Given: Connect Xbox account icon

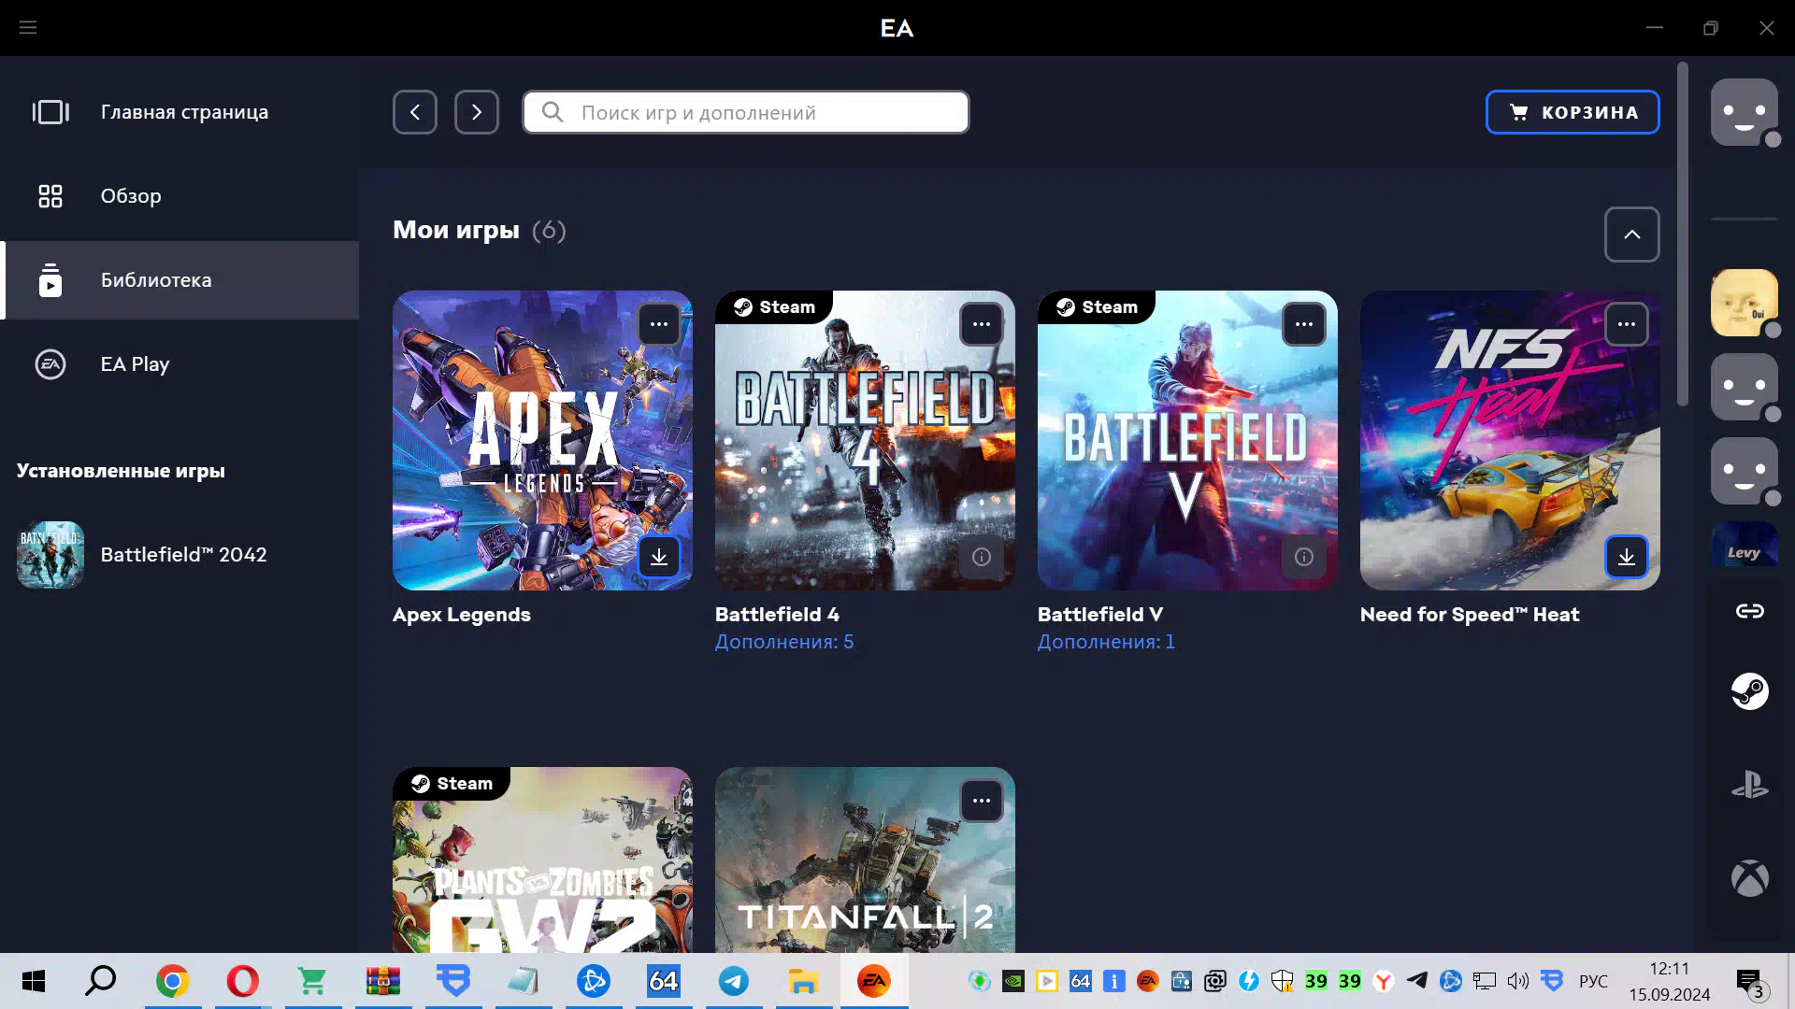Looking at the screenshot, I should click(1749, 878).
